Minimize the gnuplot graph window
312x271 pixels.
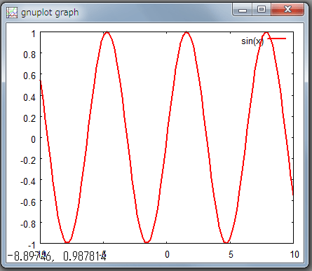(243, 10)
